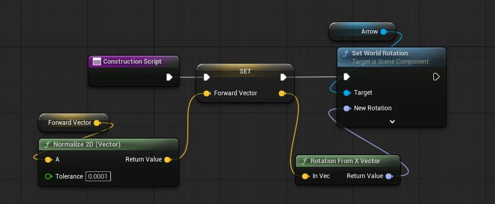495x204 pixels.
Task: Click the Forward Vector getter output pin
Action: (x=97, y=123)
